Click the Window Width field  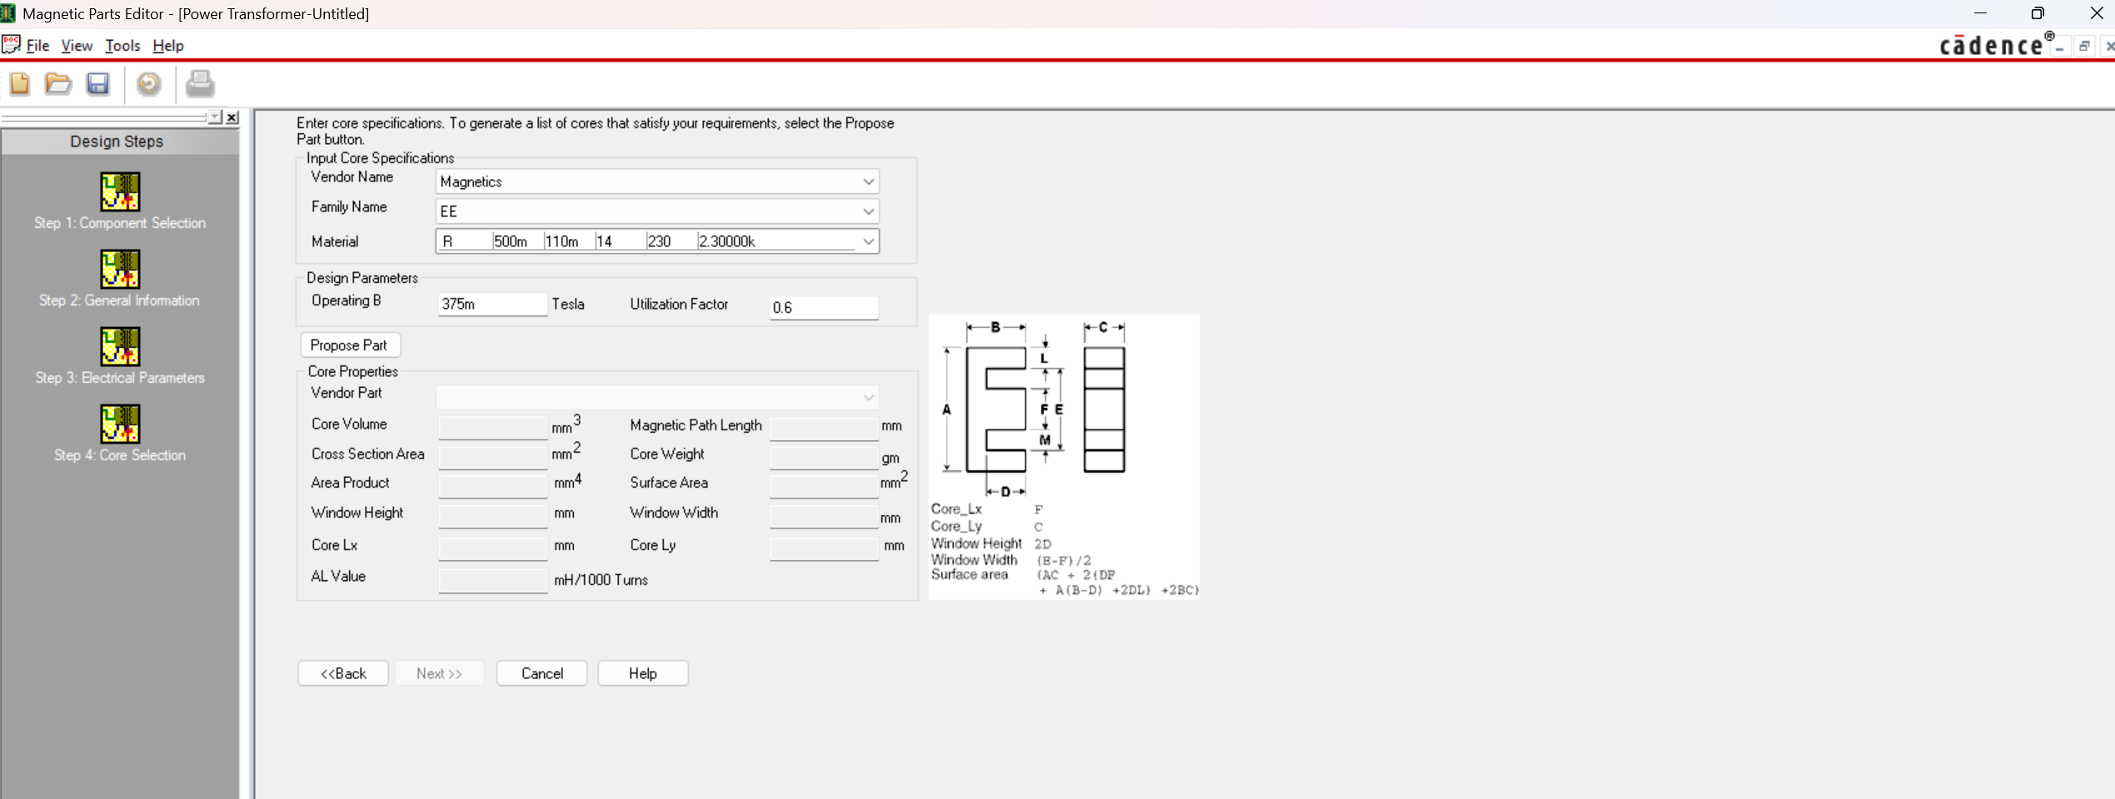point(824,517)
